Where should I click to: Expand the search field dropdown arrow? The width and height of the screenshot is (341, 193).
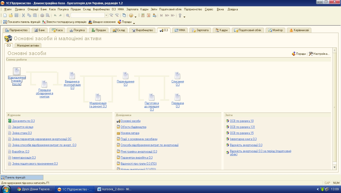[x=106, y=15]
